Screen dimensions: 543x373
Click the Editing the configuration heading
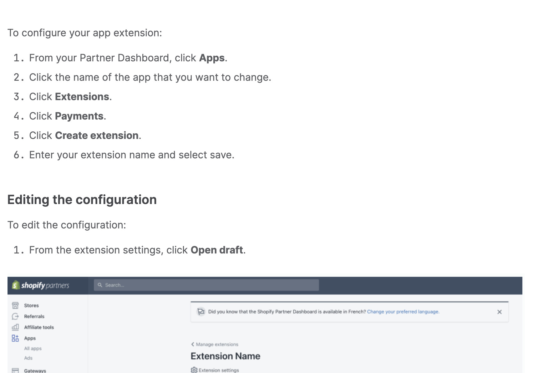(x=82, y=200)
